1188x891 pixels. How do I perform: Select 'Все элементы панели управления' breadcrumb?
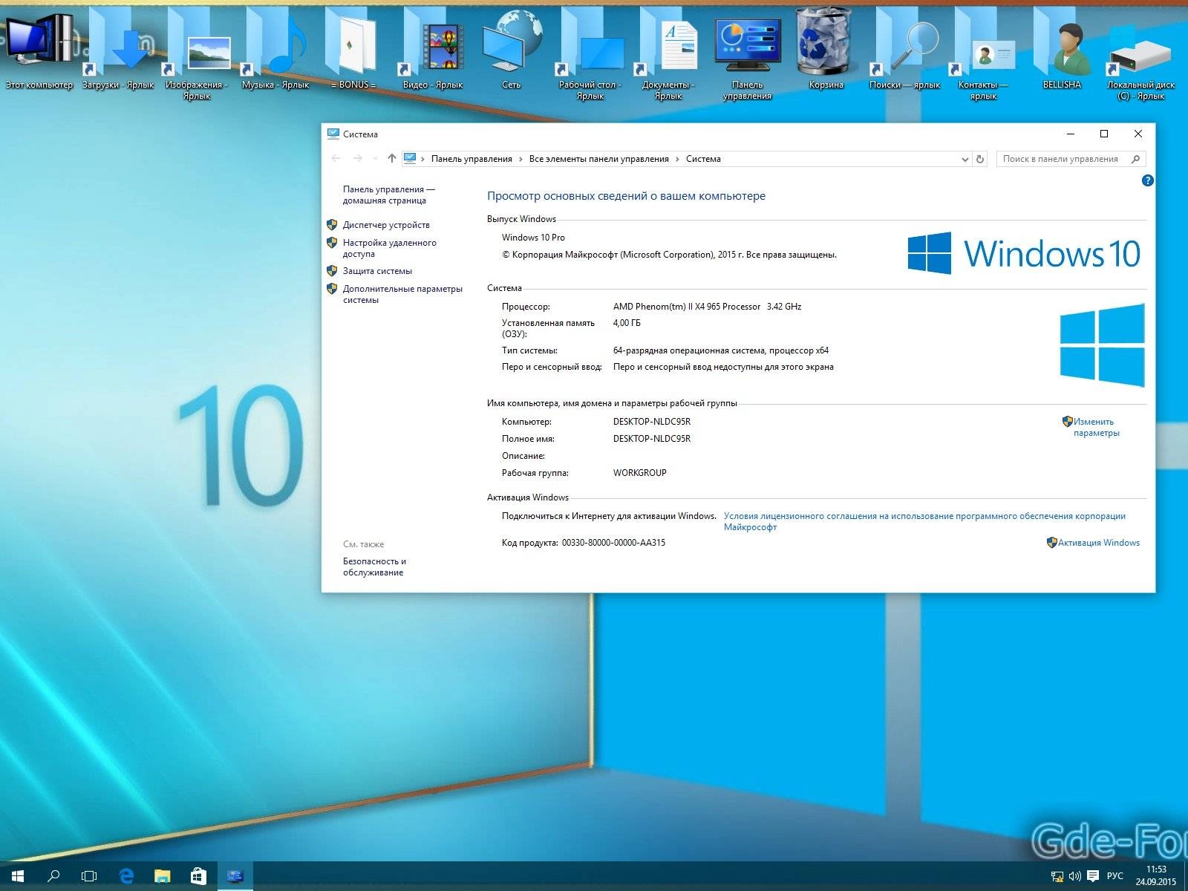tap(598, 159)
